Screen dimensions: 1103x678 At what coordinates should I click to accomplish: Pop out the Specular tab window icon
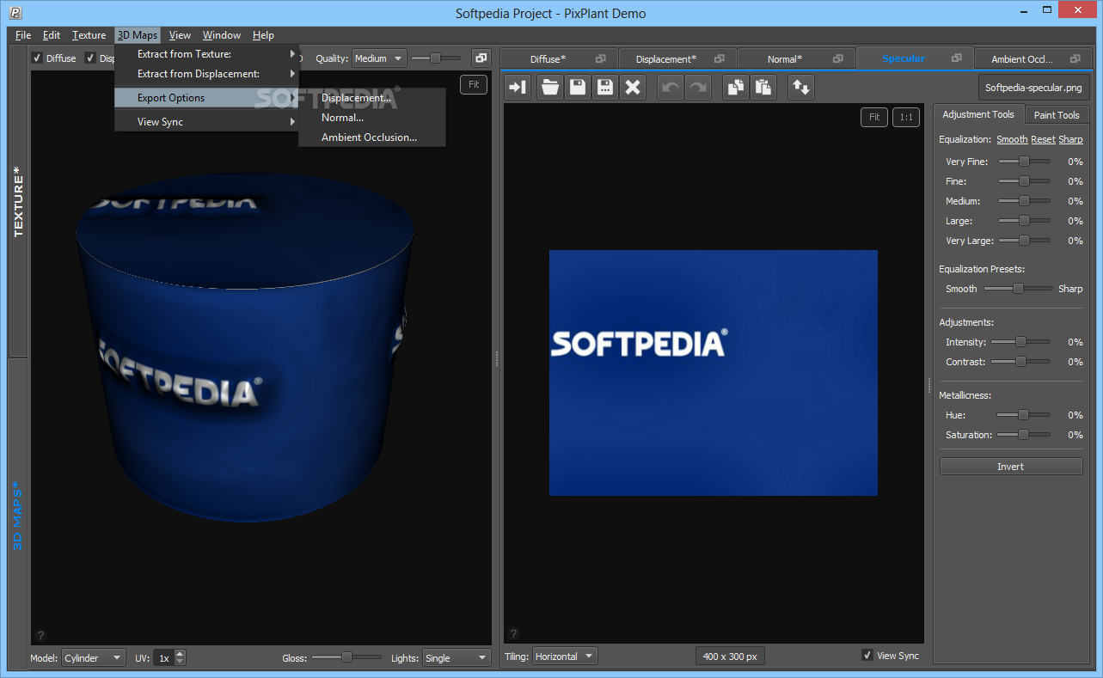point(956,58)
